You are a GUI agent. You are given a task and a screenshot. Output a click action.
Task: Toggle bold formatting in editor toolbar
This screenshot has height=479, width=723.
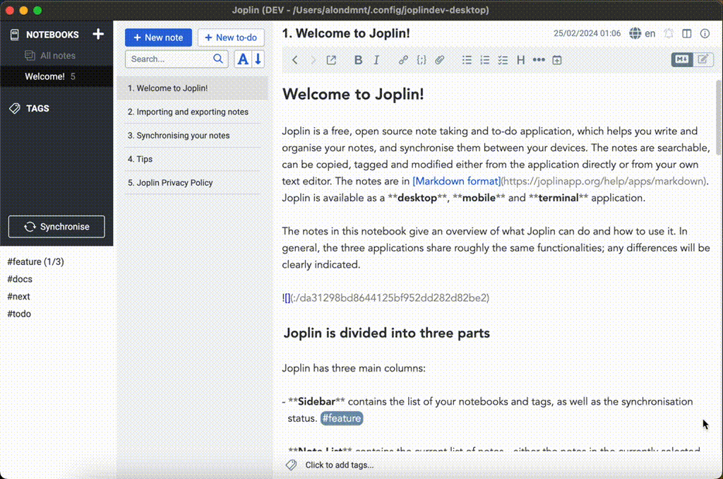(358, 60)
